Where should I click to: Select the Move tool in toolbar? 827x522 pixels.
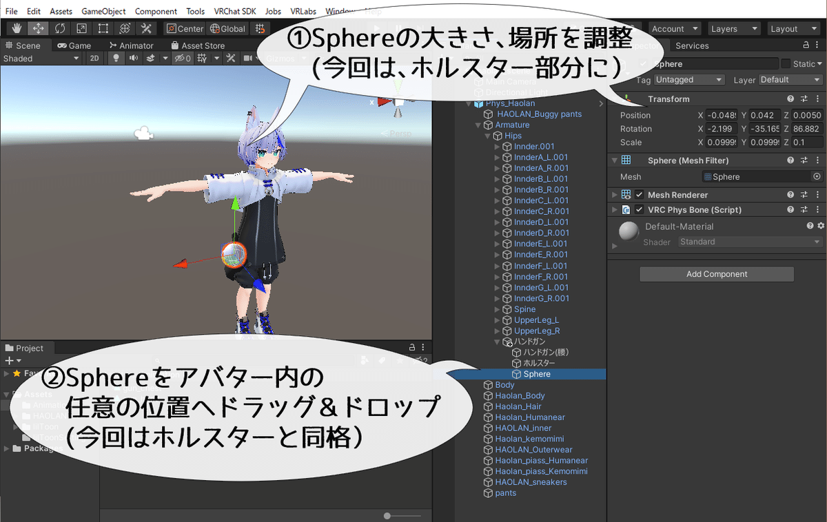pyautogui.click(x=39, y=28)
